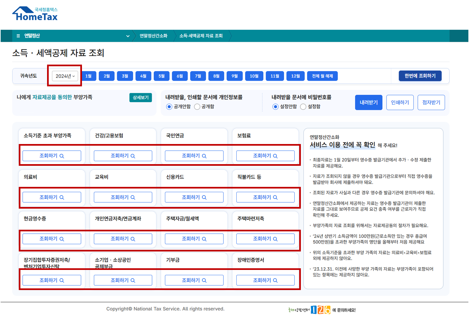
Task: Select 공개함 radio button
Action: pyautogui.click(x=197, y=107)
